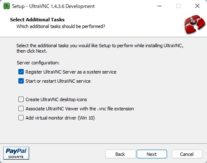Open the PayPal Donate button
207x163 pixels.
[x=16, y=153]
